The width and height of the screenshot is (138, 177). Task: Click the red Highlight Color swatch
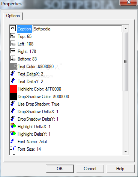(x=13, y=89)
